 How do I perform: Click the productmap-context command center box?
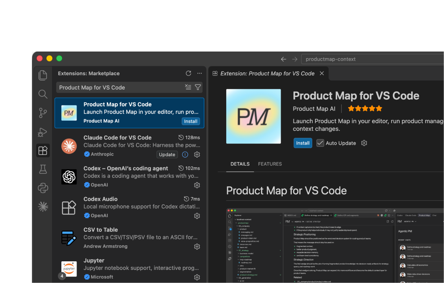coord(372,59)
